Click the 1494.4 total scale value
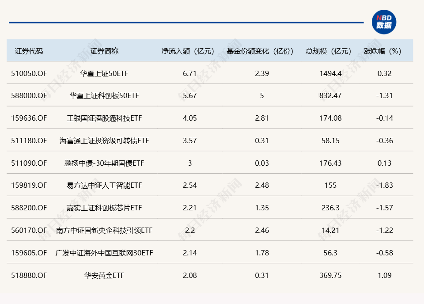 330,73
